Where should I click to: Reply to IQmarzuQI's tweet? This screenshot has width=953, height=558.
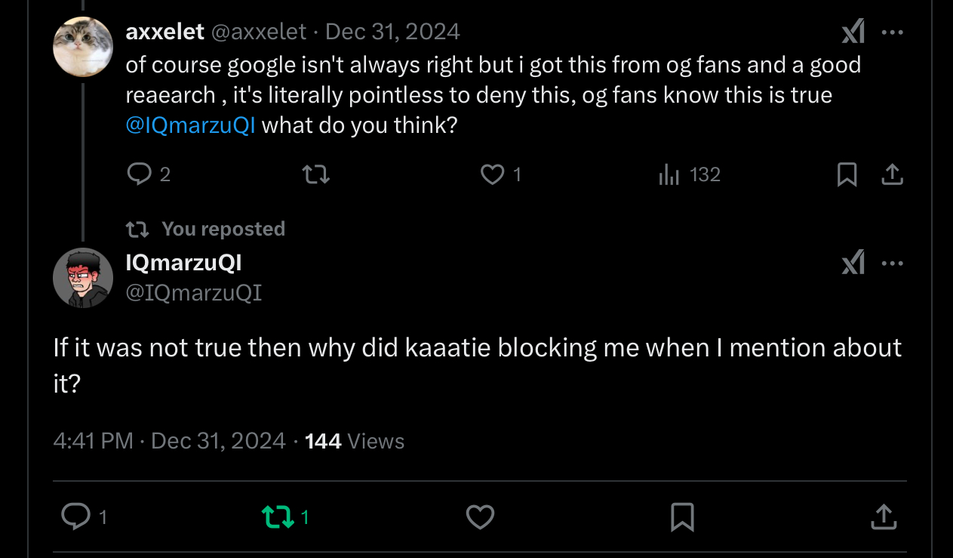tap(75, 517)
